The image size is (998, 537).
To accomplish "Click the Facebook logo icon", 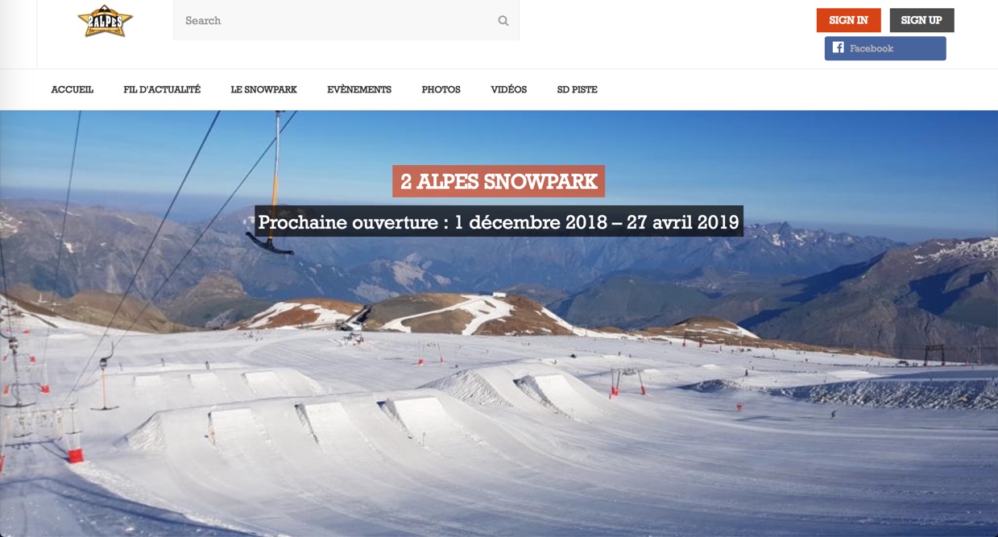I will click(838, 48).
